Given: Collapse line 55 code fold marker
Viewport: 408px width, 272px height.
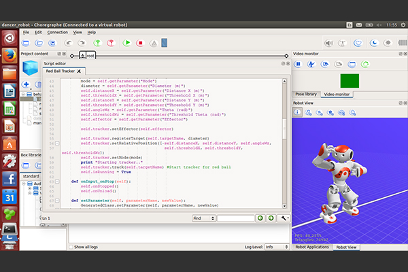Looking at the screenshot, I should point(58,143).
